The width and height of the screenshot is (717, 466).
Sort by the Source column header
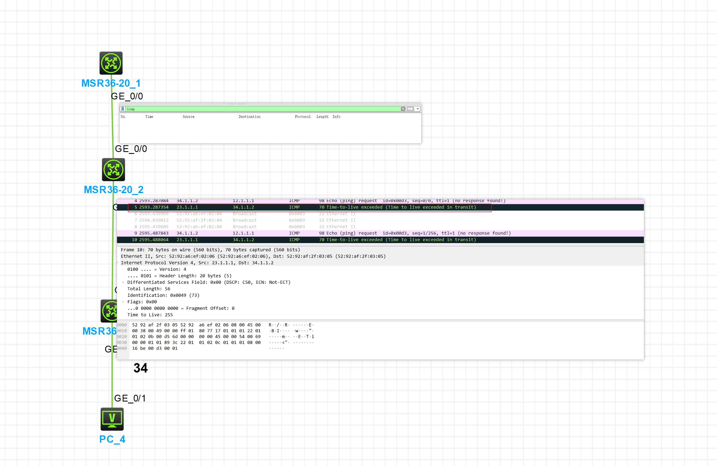(188, 116)
